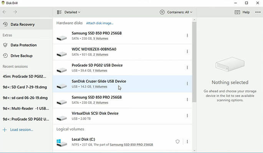Screen dimensions: 263x153
Task: Open session 9d+: SD Card 7-29-19.dmg
Action: pyautogui.click(x=25, y=87)
